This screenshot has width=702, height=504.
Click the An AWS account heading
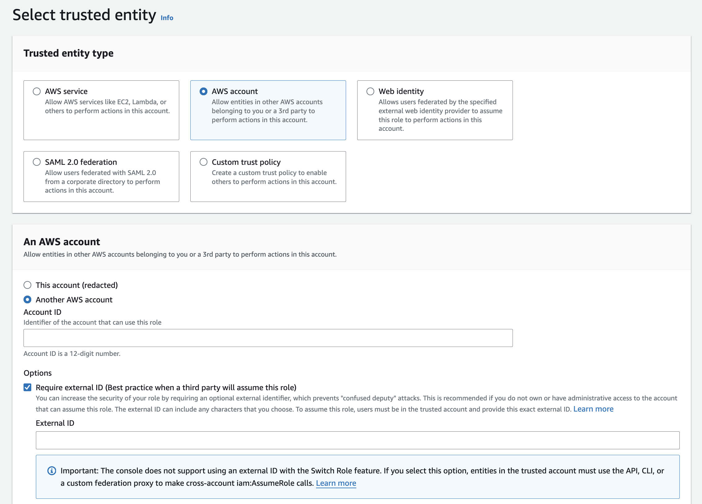(x=62, y=242)
